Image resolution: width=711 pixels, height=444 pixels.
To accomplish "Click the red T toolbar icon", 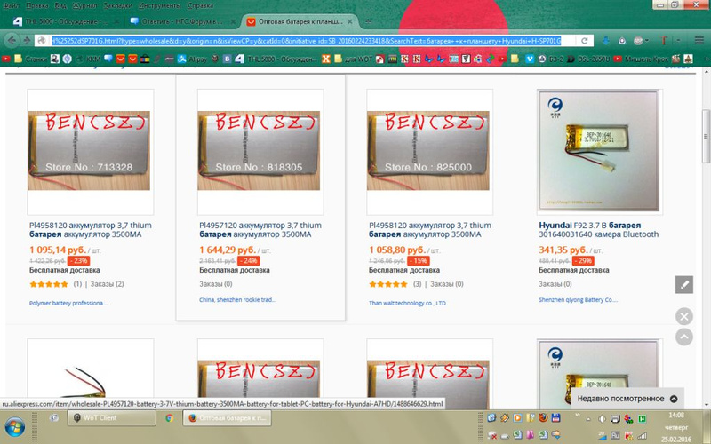I will [x=664, y=40].
